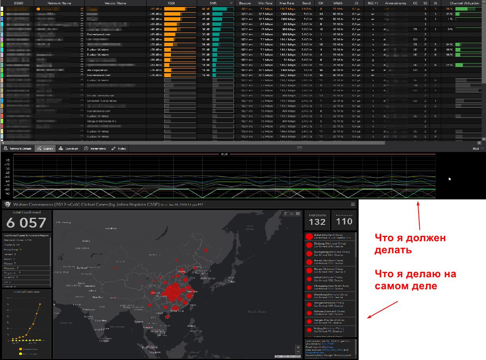Click the color swatch of zte corporation row
This screenshot has height=360, width=486.
[x=2, y=70]
